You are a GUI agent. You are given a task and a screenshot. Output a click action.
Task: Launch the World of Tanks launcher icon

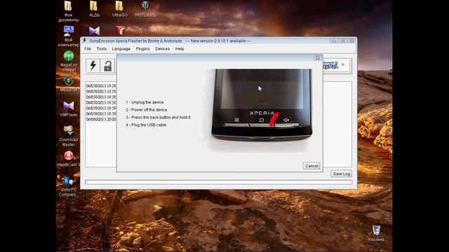[145, 9]
